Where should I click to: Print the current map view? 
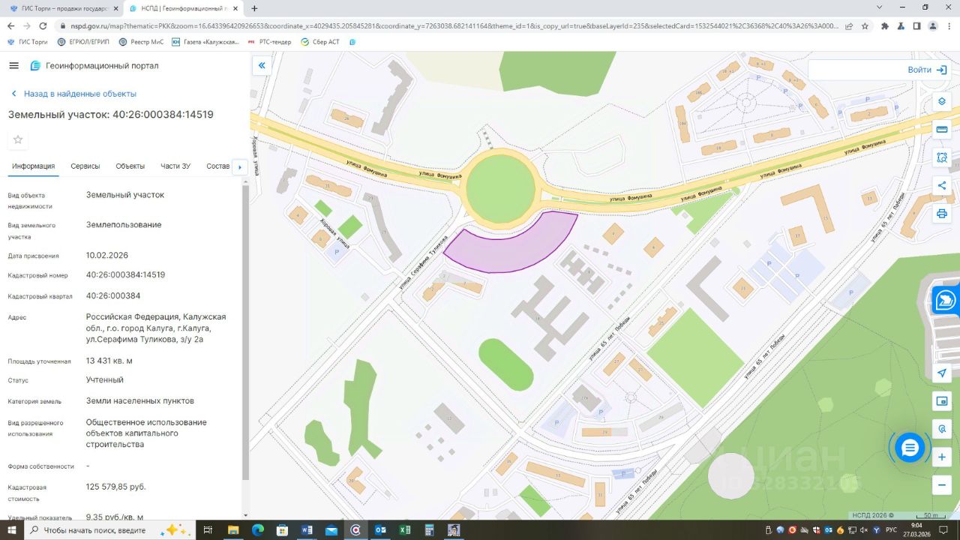point(942,214)
